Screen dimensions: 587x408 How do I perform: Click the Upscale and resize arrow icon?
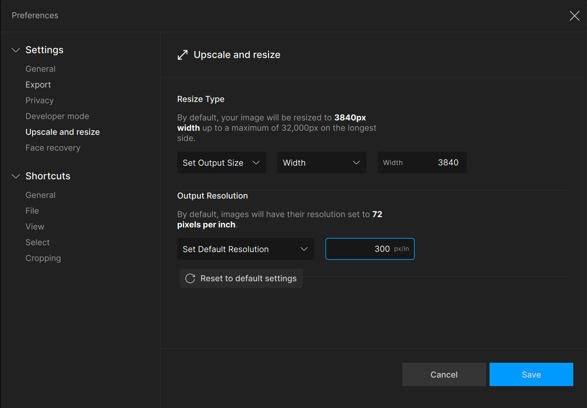point(183,55)
